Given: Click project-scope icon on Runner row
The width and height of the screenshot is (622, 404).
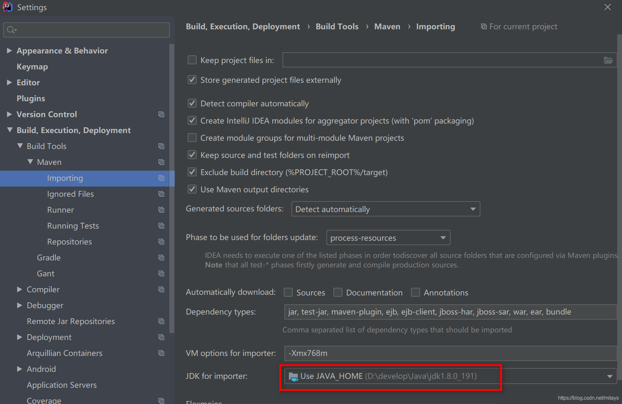Looking at the screenshot, I should pyautogui.click(x=161, y=210).
